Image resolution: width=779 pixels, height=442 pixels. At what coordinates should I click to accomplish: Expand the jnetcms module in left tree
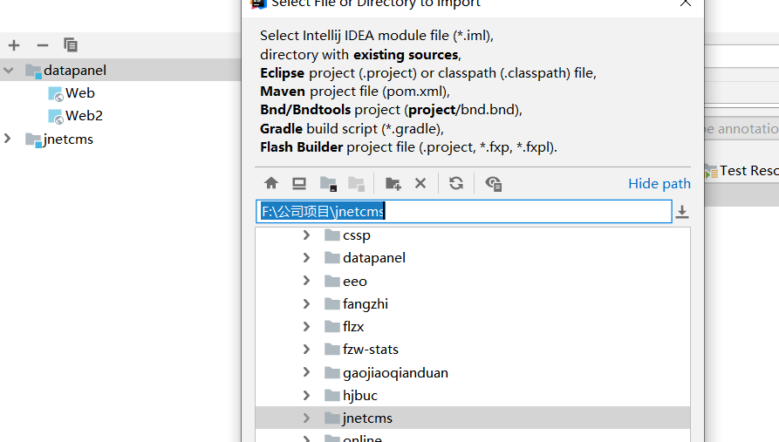pos(9,139)
